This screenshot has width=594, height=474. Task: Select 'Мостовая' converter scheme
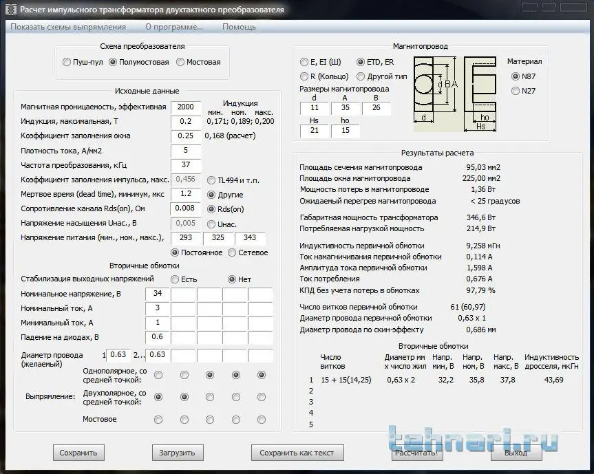198,62
